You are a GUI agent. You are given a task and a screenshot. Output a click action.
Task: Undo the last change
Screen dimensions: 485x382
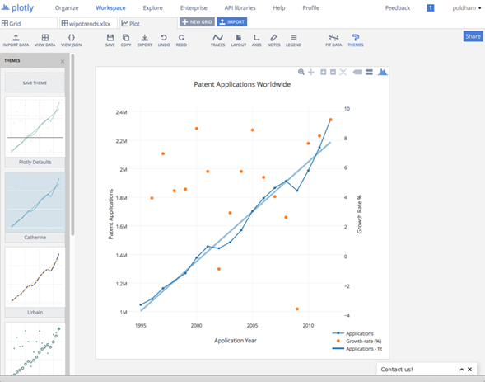(164, 40)
